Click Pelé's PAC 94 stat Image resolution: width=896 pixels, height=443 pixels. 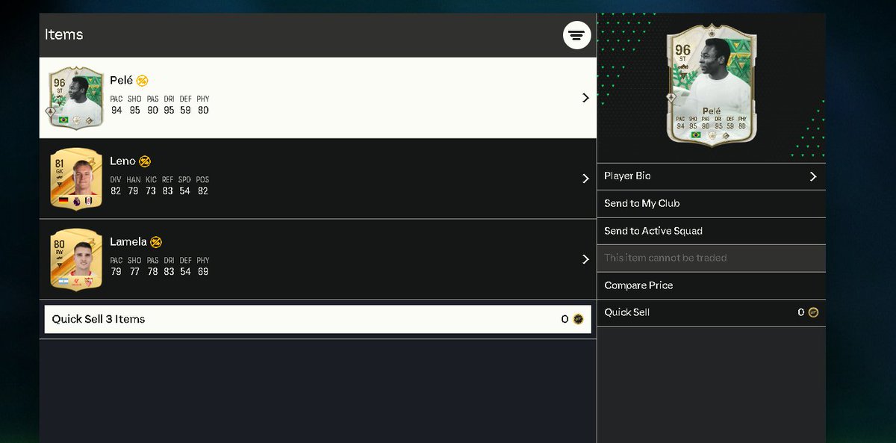pos(116,105)
